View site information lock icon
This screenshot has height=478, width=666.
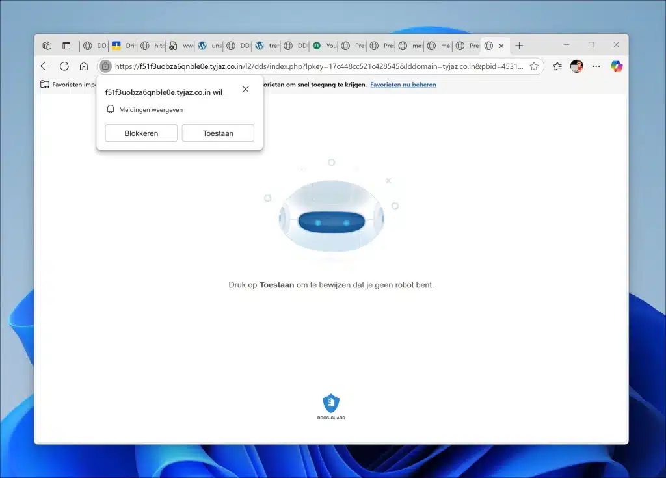point(105,66)
